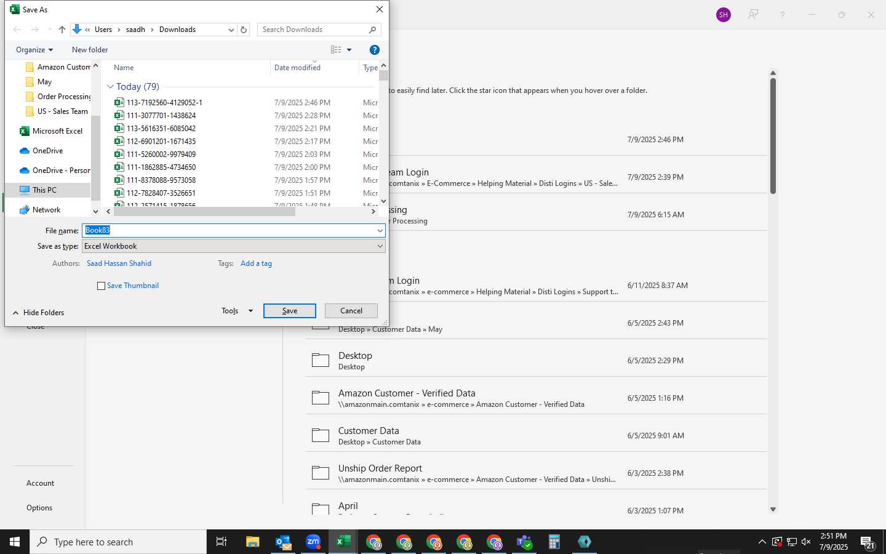Open Outlook from the taskbar
The width and height of the screenshot is (886, 554).
pyautogui.click(x=283, y=542)
